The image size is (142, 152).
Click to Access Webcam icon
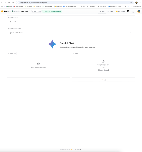tap(38, 64)
